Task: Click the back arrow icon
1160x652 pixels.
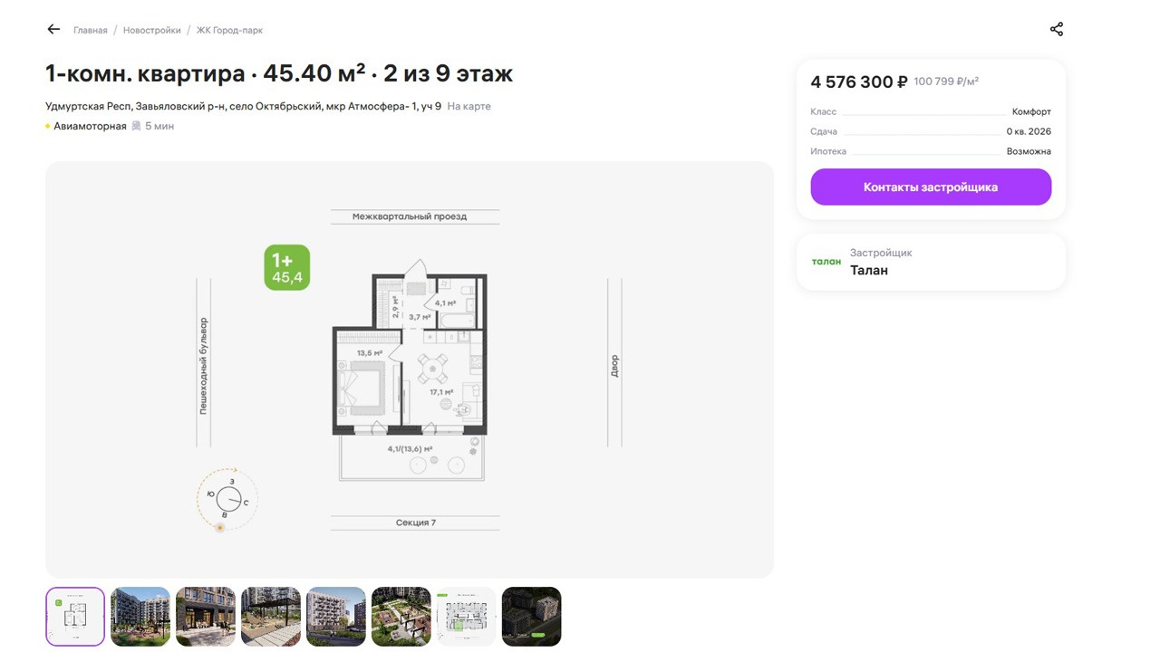Action: (x=53, y=30)
